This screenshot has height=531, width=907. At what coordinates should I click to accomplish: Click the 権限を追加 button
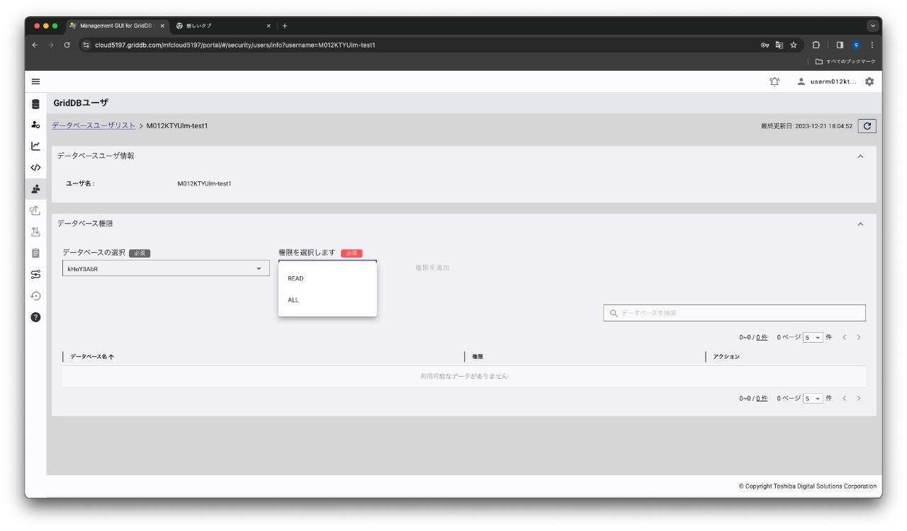pyautogui.click(x=432, y=268)
